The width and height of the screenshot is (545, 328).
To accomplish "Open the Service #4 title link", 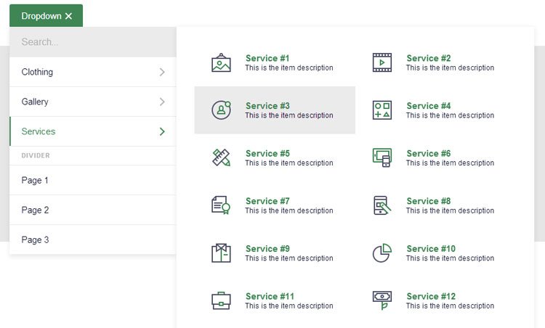I will tap(429, 105).
